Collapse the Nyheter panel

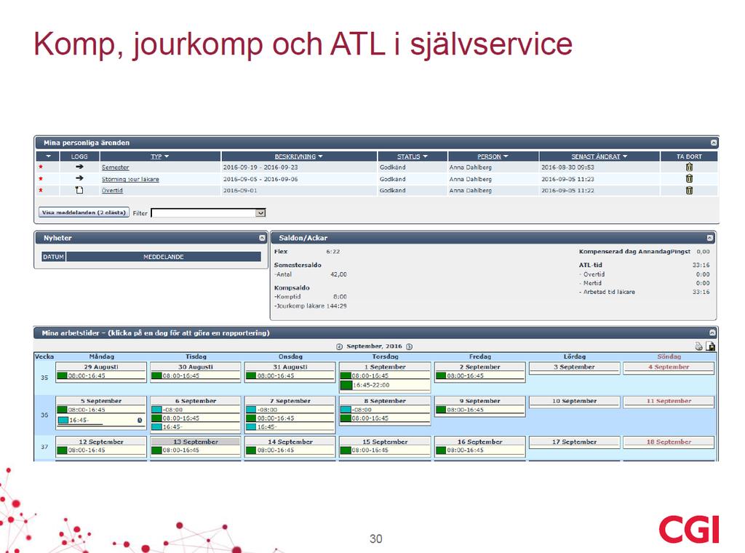click(262, 238)
